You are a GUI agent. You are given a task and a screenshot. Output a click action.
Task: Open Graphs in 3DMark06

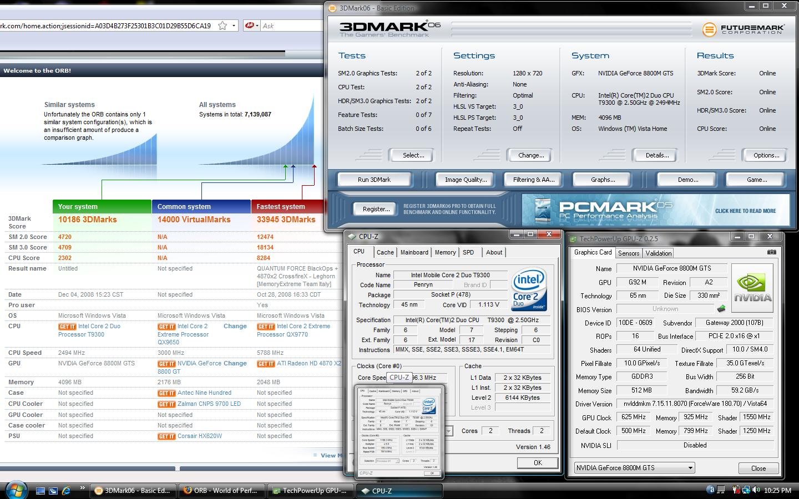(603, 180)
